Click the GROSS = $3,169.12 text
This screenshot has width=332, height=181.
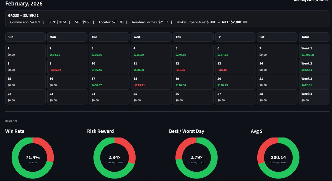point(23,15)
